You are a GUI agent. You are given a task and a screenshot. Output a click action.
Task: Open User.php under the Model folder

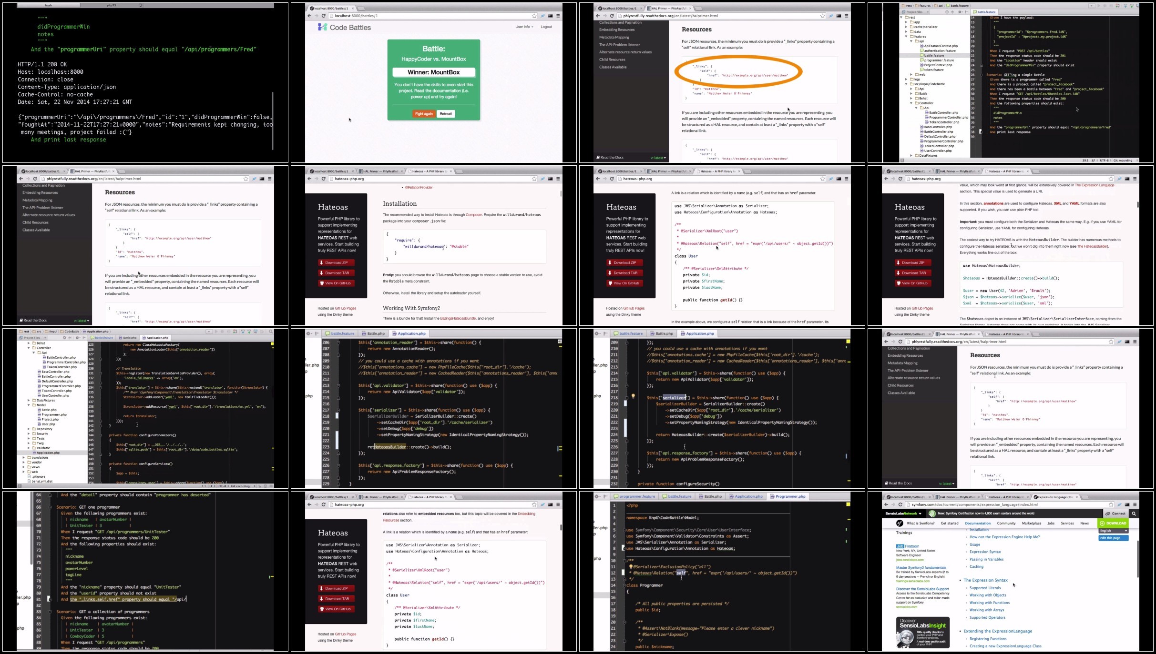point(46,424)
